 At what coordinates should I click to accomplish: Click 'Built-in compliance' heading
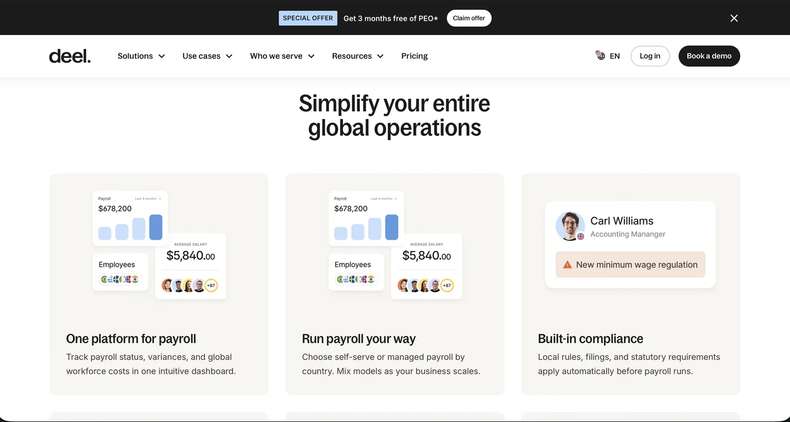coord(590,339)
